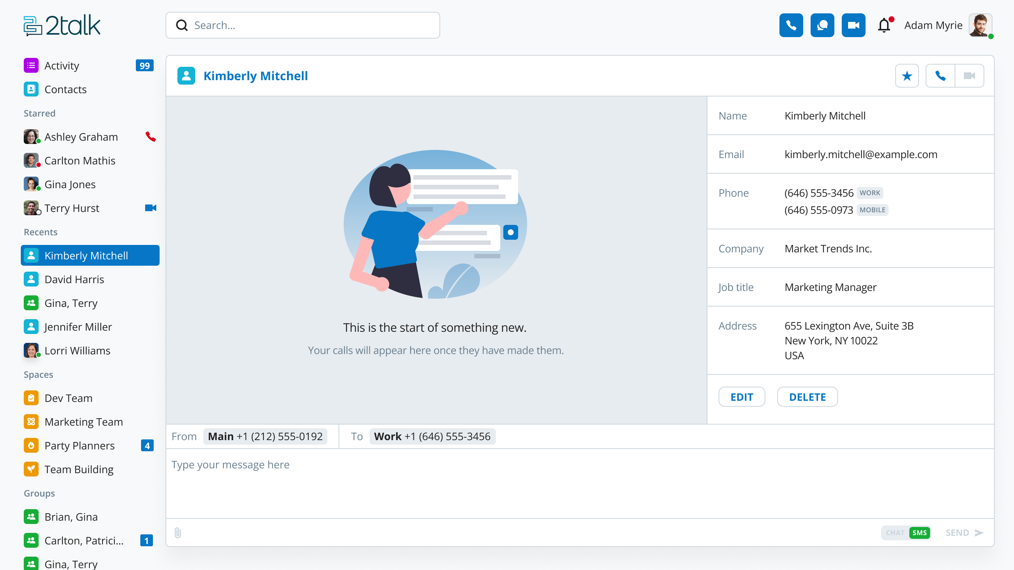This screenshot has height=570, width=1014.
Task: Click the email kimberly.mitchell@example.com
Action: 861,154
